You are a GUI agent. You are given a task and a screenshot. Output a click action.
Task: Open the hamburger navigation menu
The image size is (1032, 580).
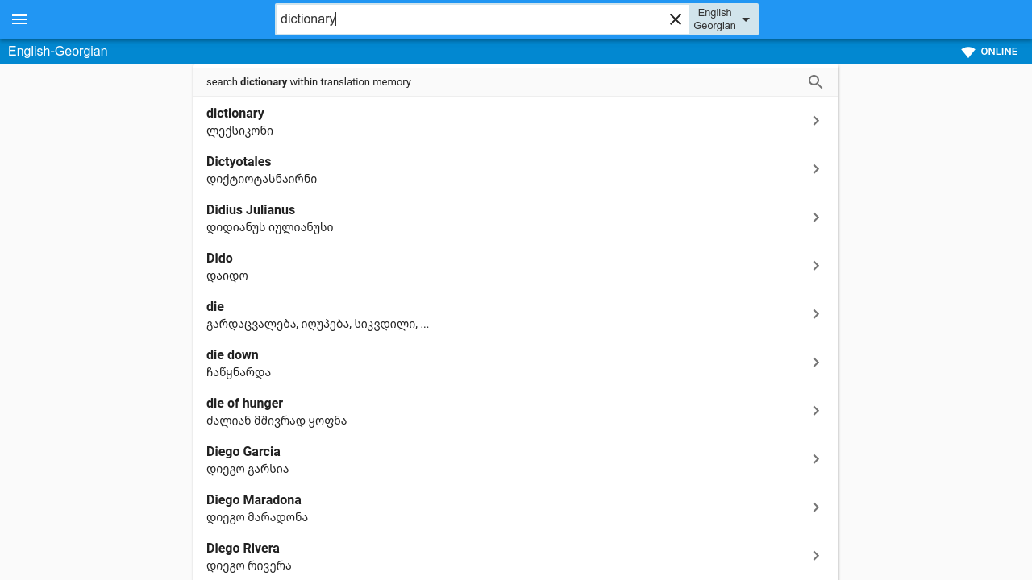pos(19,19)
